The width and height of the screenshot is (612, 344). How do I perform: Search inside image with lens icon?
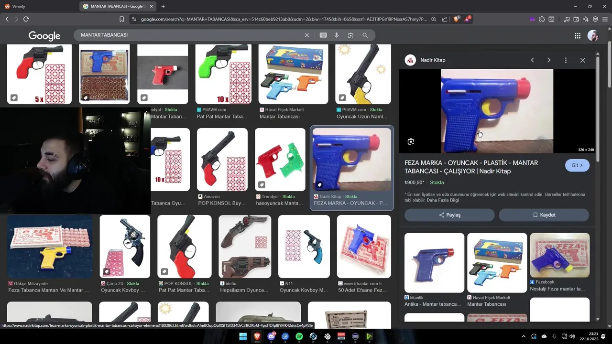(411, 141)
